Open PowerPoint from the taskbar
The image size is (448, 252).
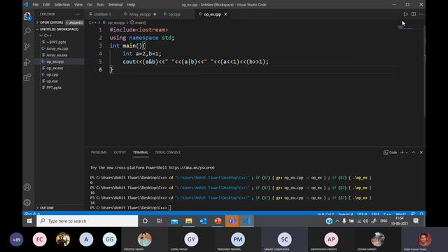tap(218, 221)
